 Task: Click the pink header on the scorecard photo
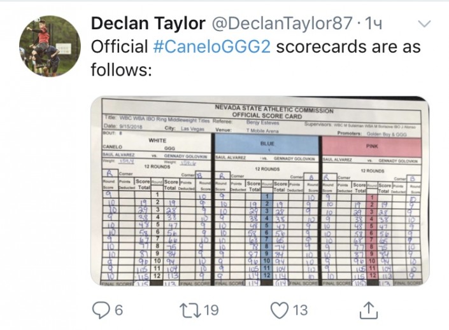[x=372, y=144]
